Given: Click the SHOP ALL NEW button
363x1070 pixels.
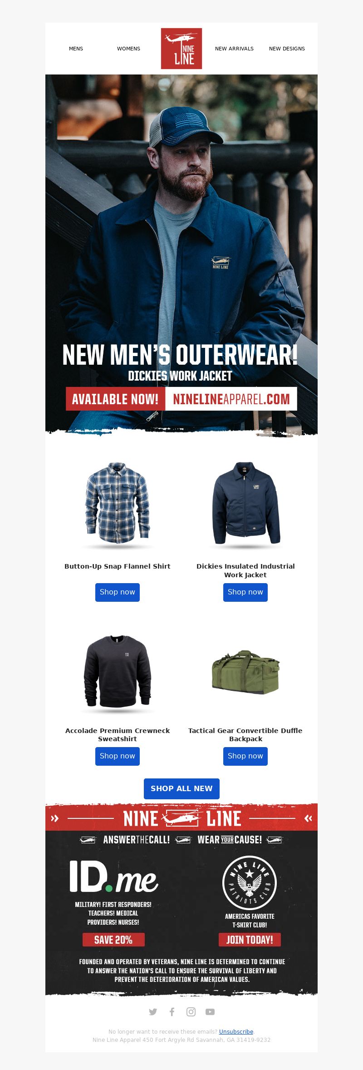Looking at the screenshot, I should click(181, 789).
